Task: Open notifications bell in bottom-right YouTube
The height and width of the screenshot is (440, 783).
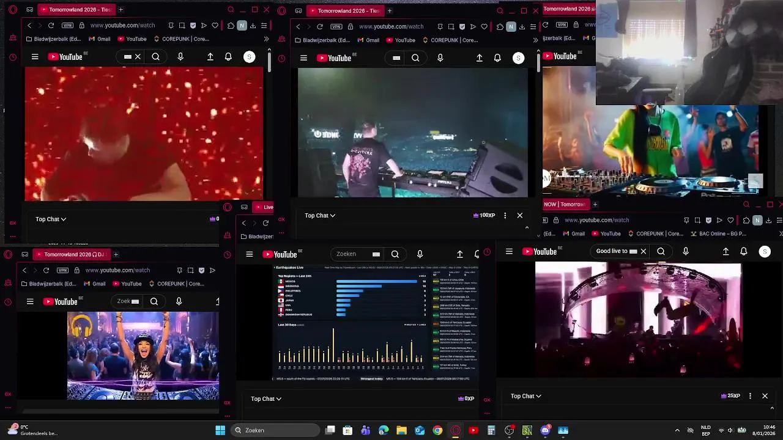Action: pyautogui.click(x=744, y=251)
